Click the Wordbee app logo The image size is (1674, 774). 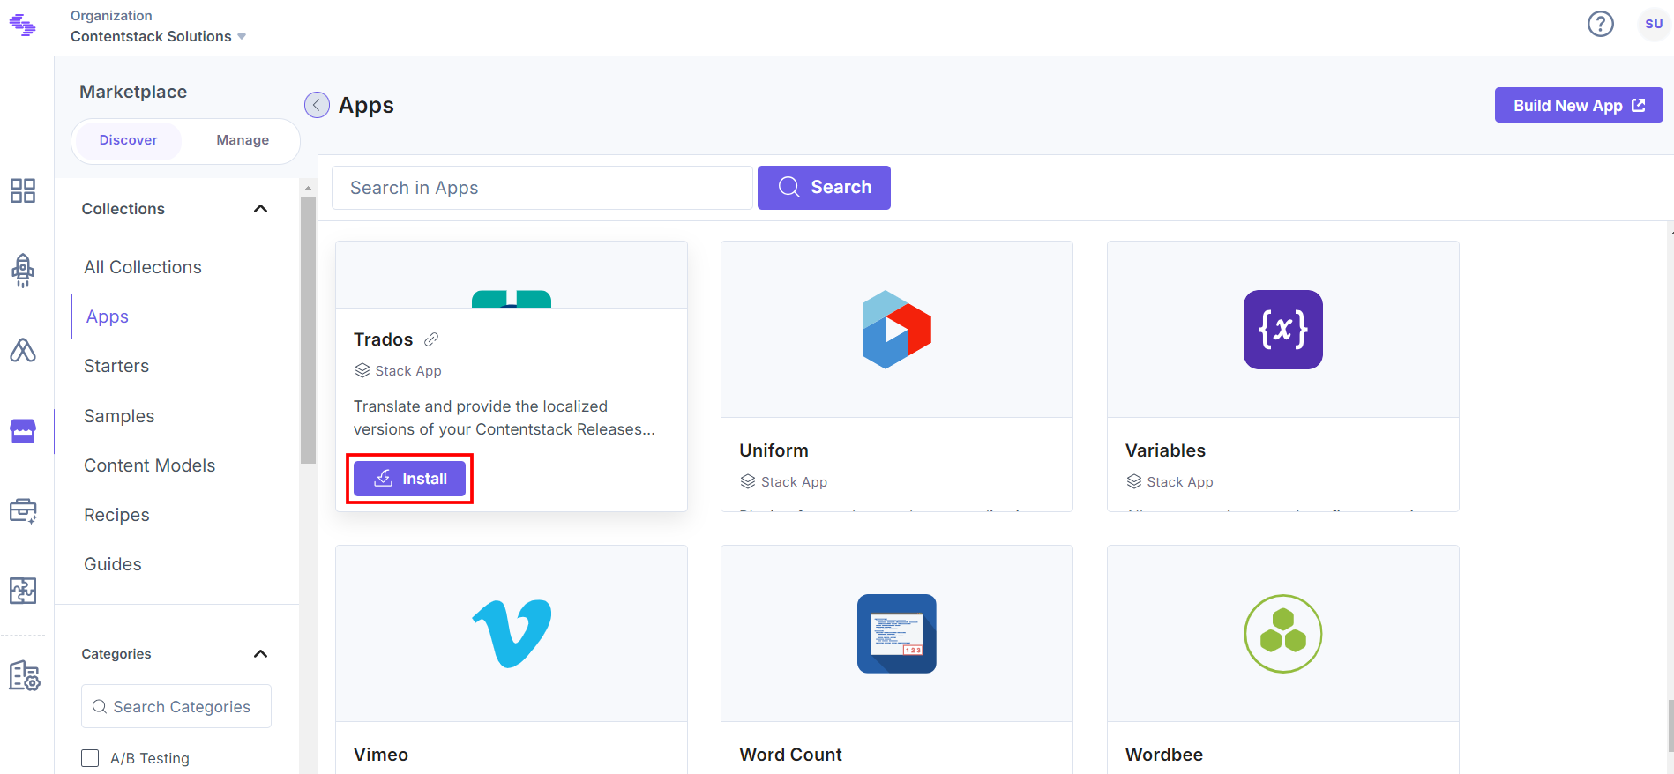(1283, 634)
